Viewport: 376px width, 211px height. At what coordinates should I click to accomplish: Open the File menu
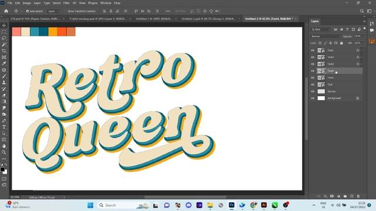click(x=10, y=3)
